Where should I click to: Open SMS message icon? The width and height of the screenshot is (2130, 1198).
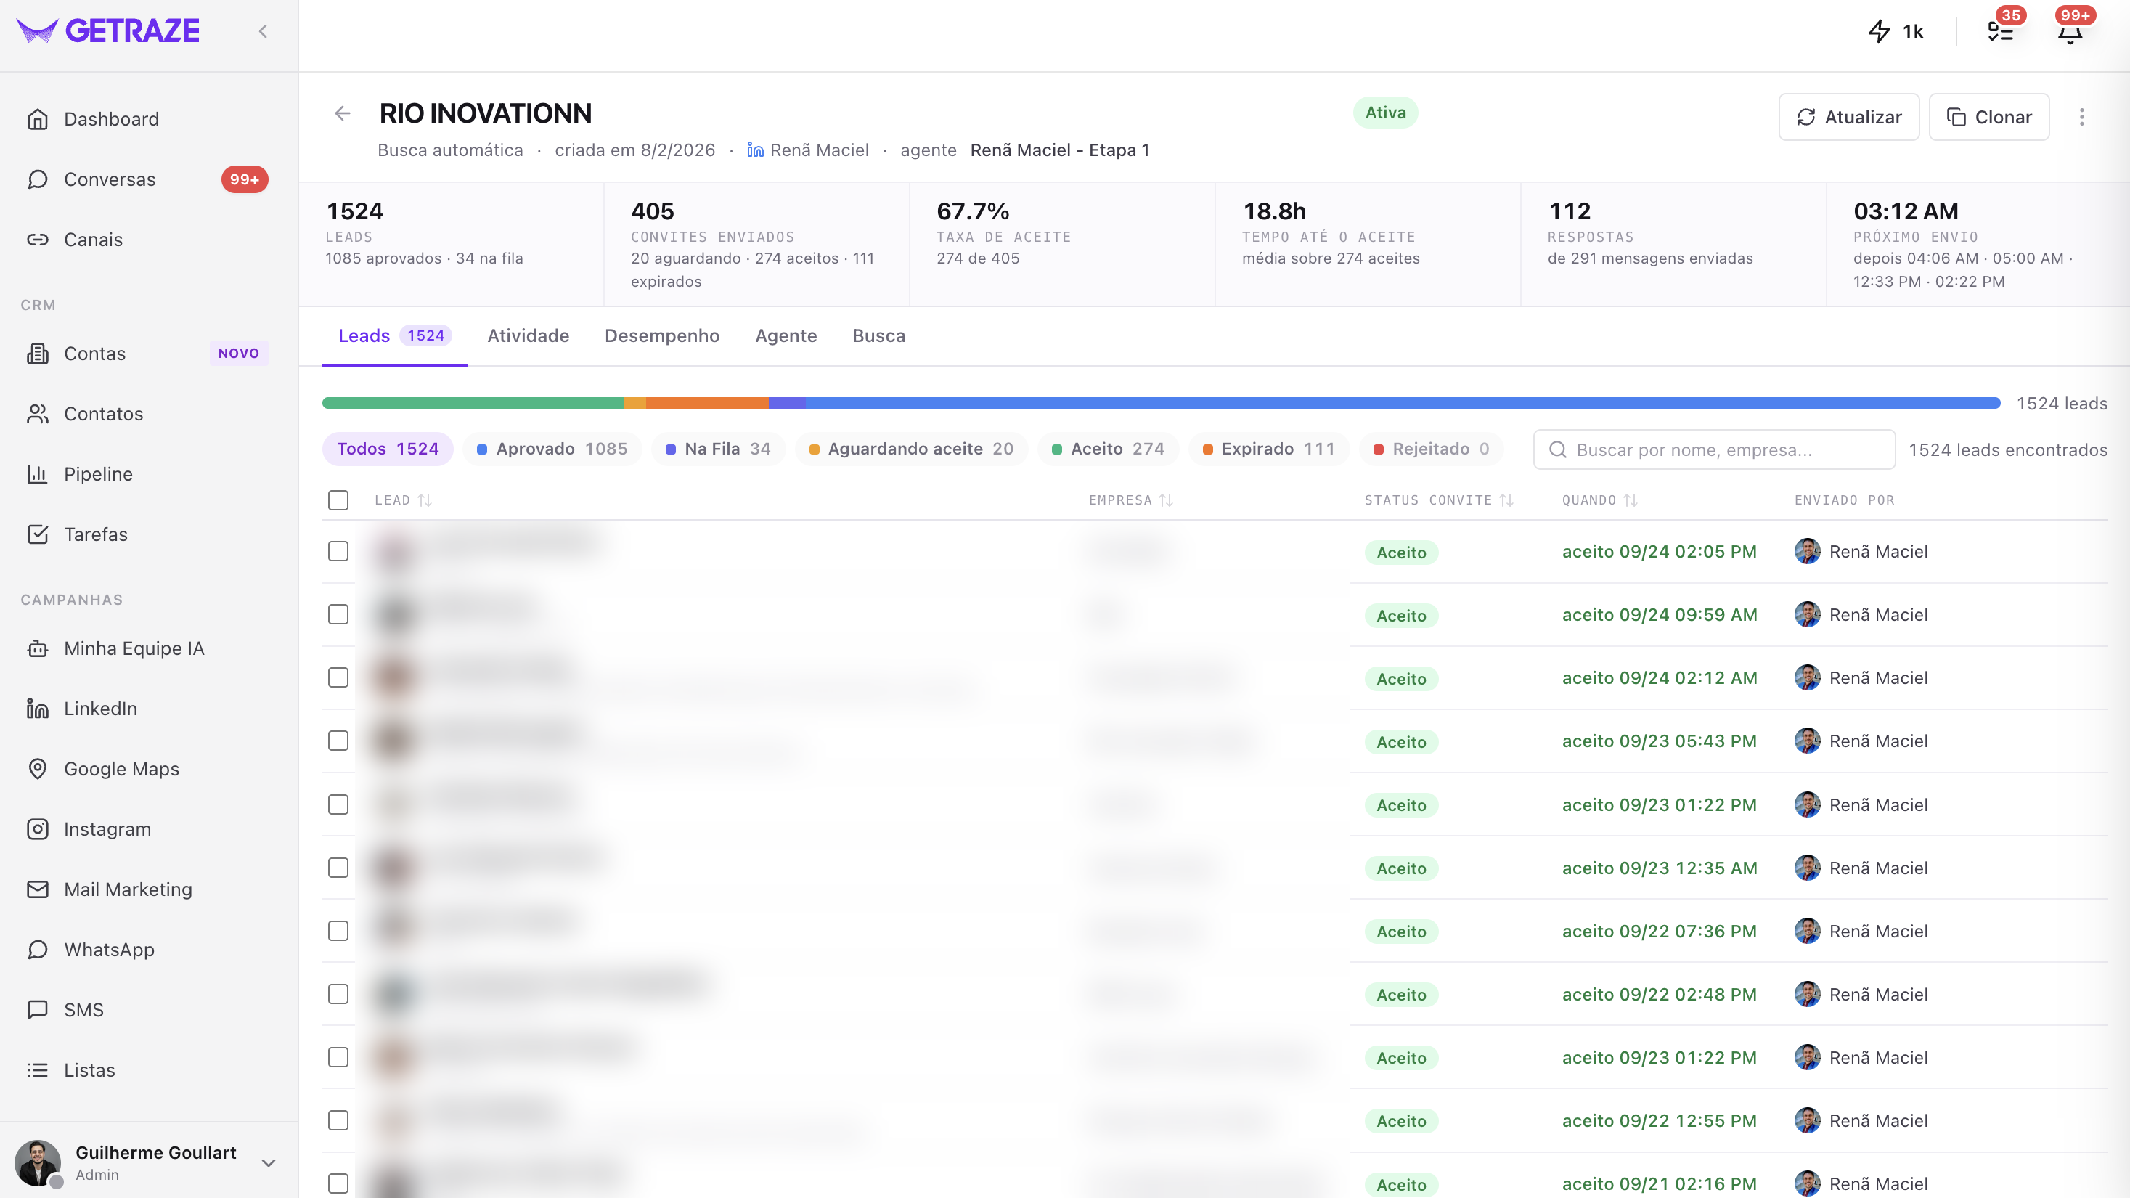pos(37,1009)
